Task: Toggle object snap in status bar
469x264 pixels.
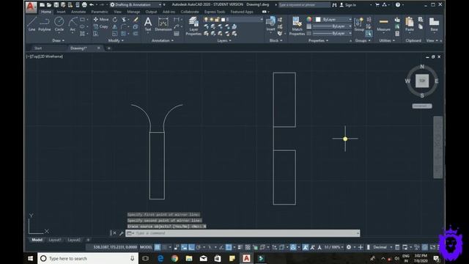Action: (229, 247)
